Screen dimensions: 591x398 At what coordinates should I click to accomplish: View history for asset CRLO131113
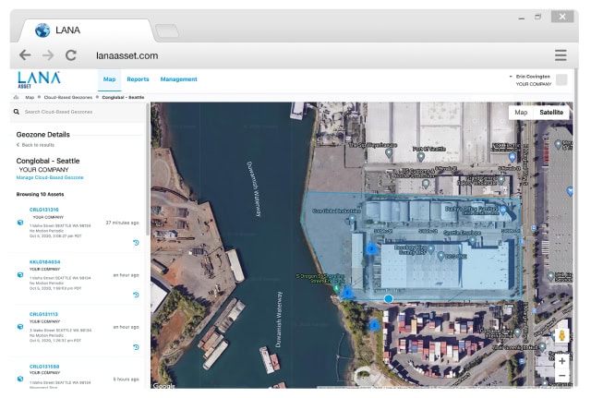(x=136, y=346)
